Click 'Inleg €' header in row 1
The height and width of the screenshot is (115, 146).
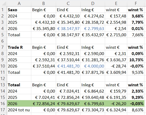[x=93, y=10]
